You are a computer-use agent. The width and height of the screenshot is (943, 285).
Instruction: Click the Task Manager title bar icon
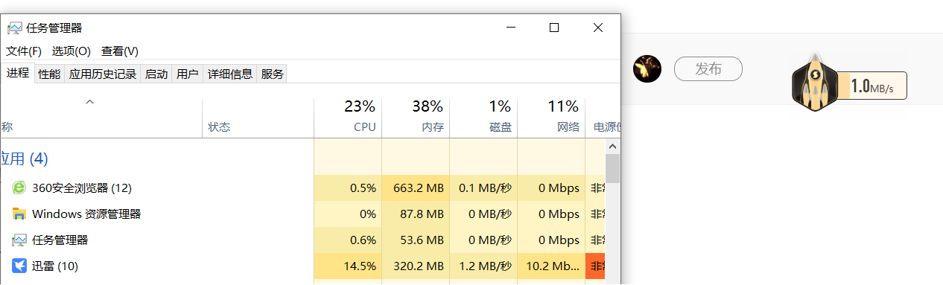pyautogui.click(x=14, y=28)
